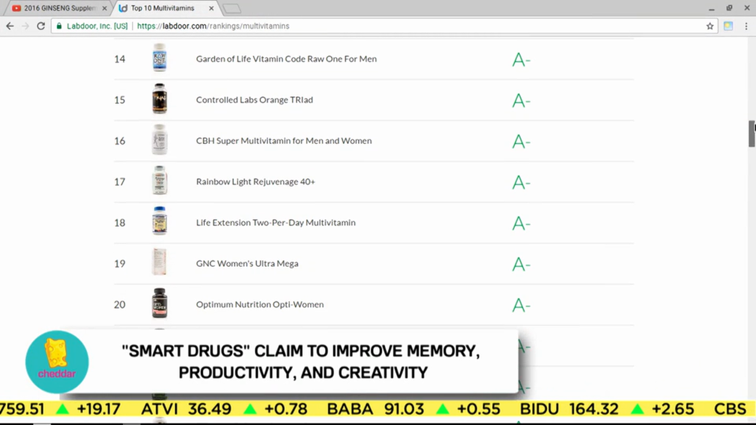This screenshot has width=756, height=425.
Task: Open the GNC Women's Ultra Mega image
Action: [x=159, y=263]
